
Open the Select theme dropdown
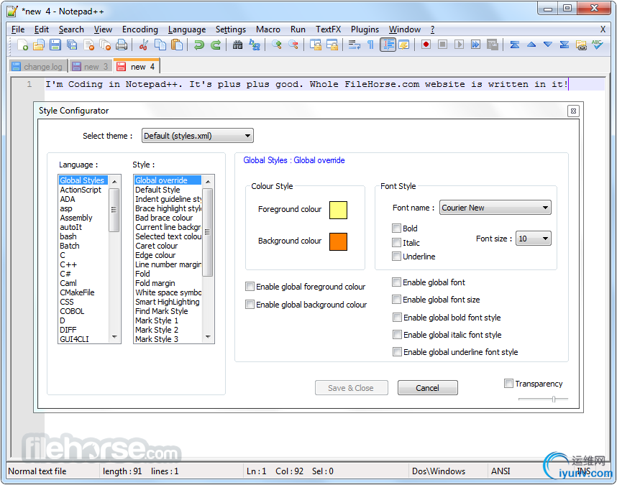pos(198,136)
